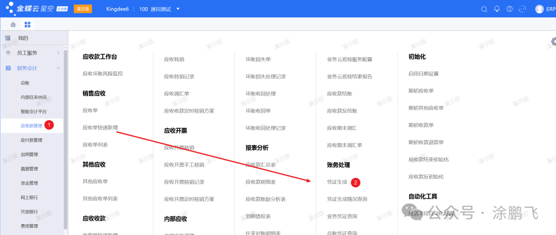Click the search magnifier icon in header

coord(484,9)
